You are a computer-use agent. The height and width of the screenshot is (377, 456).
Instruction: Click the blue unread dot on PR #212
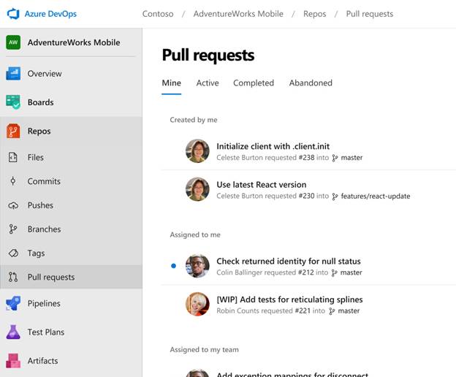tap(174, 266)
